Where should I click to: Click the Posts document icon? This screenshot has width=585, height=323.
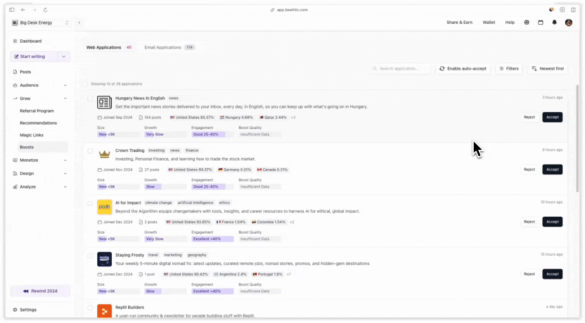[x=15, y=72]
